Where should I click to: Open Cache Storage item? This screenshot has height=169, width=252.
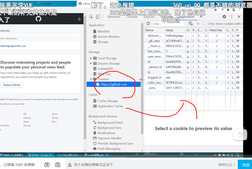pyautogui.click(x=105, y=101)
